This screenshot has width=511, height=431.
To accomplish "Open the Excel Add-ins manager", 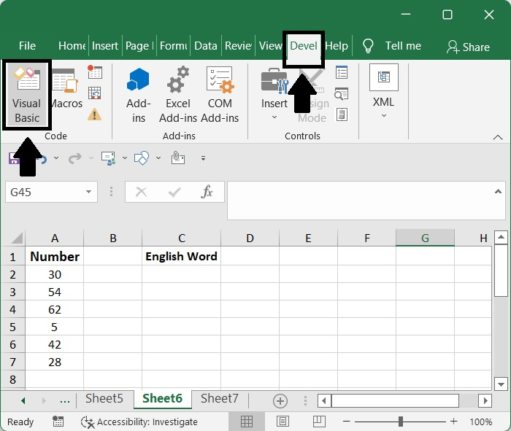I will 178,95.
